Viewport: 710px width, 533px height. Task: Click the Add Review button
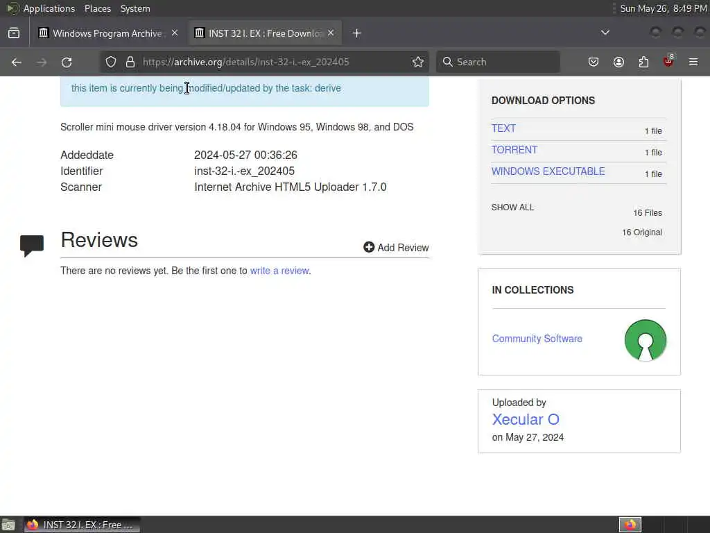pyautogui.click(x=396, y=248)
